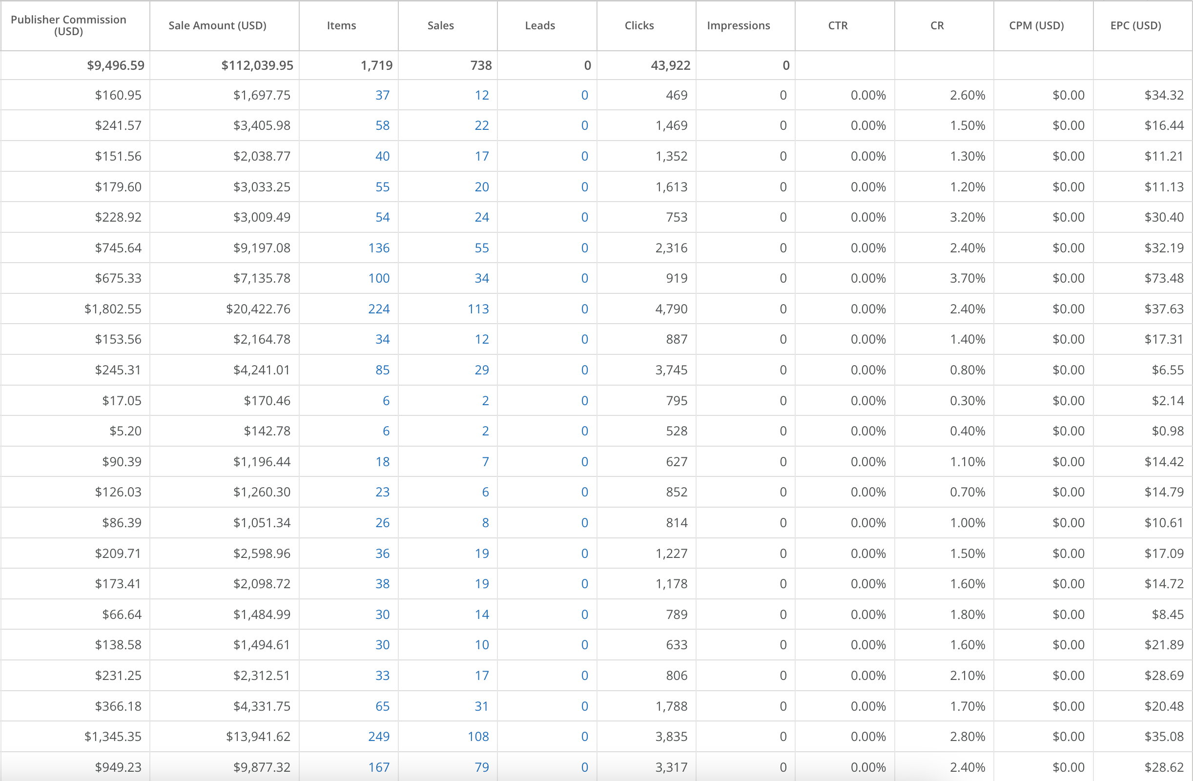Sort by Sale Amount (USD) column header
This screenshot has height=781, width=1193.
pyautogui.click(x=217, y=25)
